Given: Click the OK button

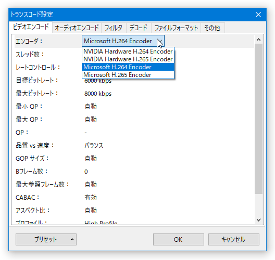Looking at the screenshot, I should point(178,239).
